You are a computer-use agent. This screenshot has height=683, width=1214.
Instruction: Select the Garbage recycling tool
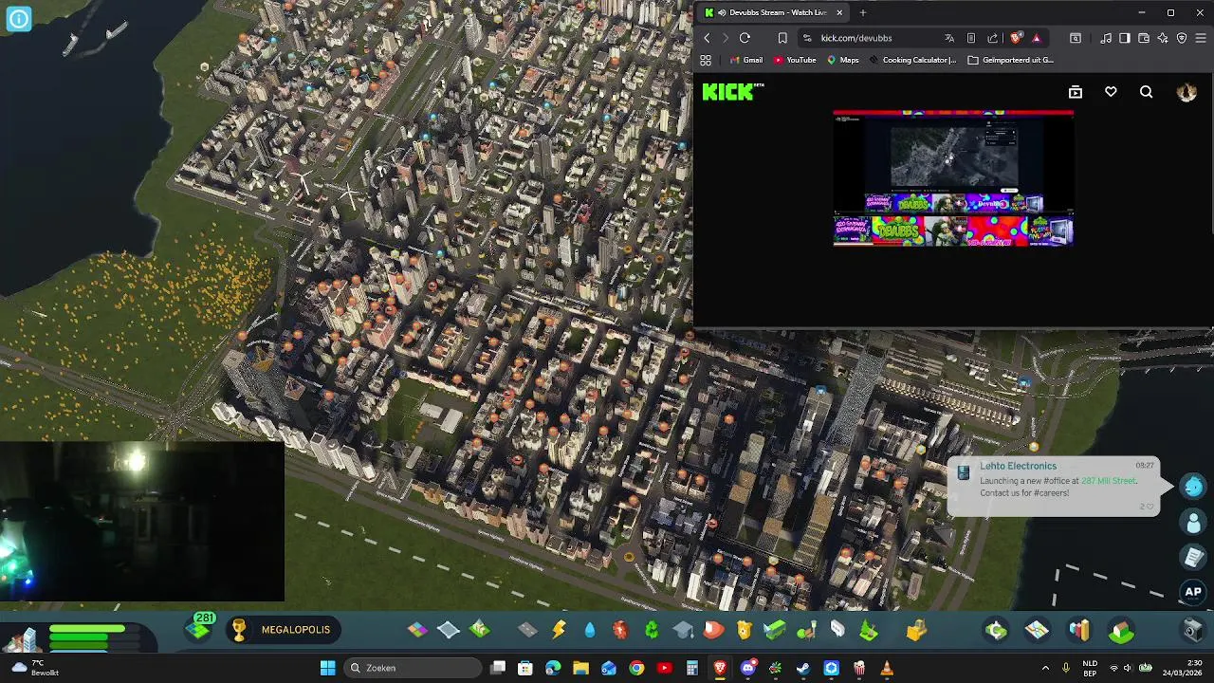[x=652, y=630]
